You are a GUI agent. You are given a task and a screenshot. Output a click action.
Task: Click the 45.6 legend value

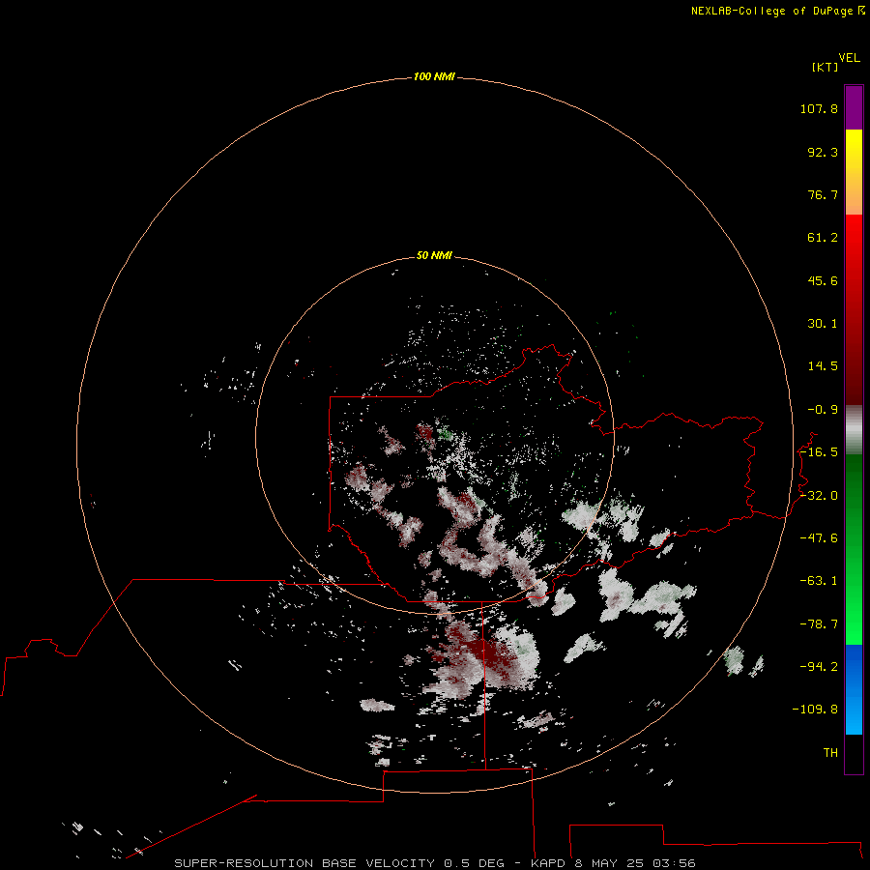(823, 280)
